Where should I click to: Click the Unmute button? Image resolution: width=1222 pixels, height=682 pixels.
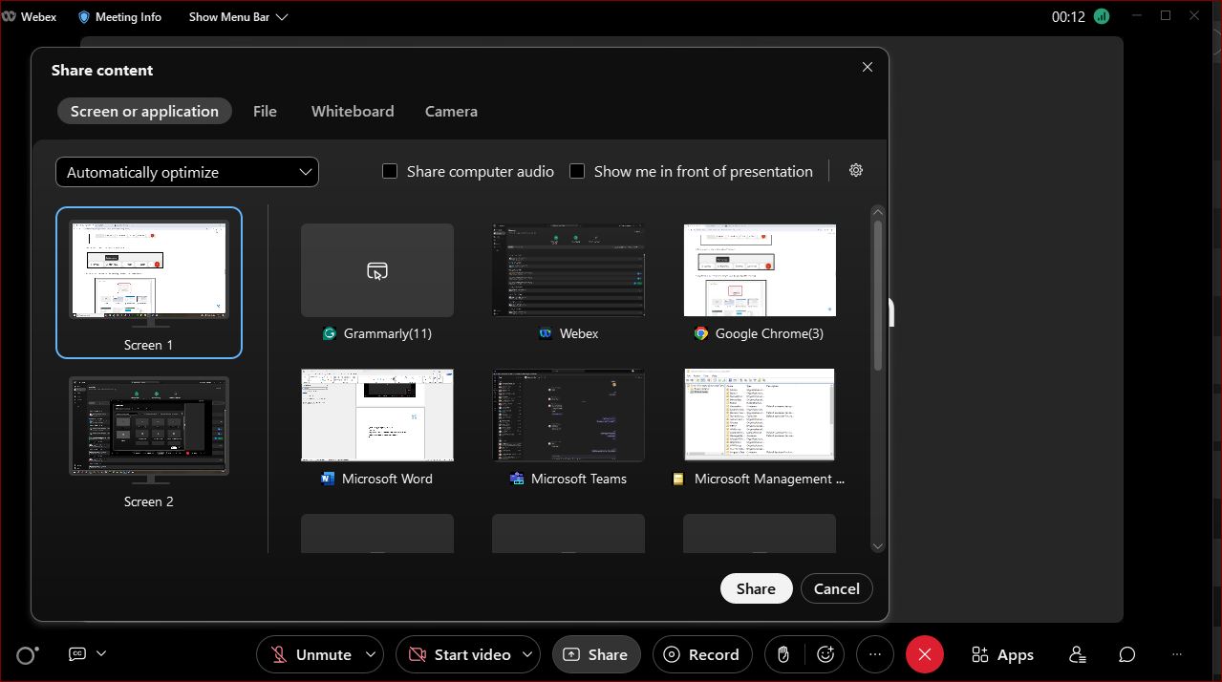point(311,654)
